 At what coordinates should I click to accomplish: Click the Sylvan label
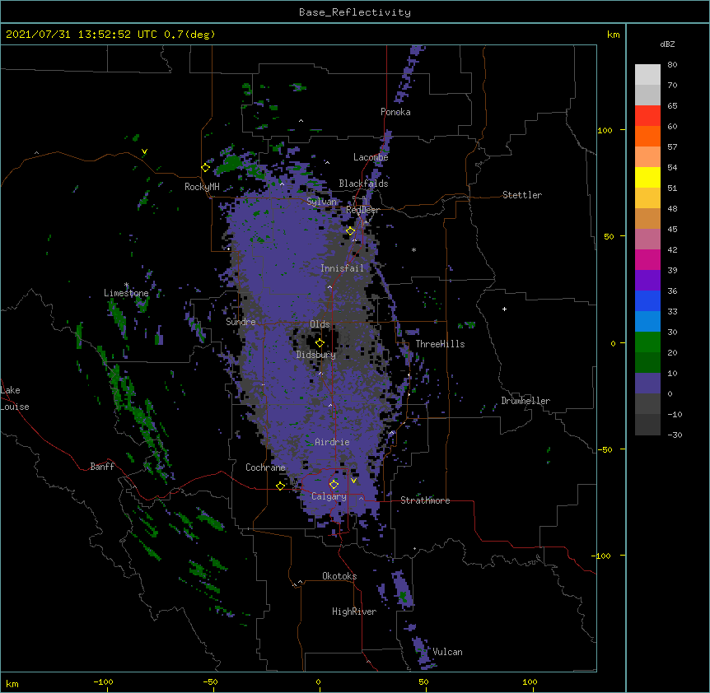coord(321,202)
